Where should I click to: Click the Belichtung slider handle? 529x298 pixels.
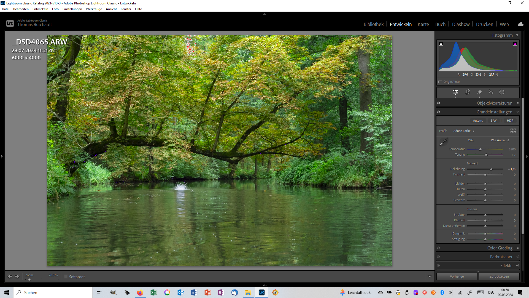[x=491, y=169]
